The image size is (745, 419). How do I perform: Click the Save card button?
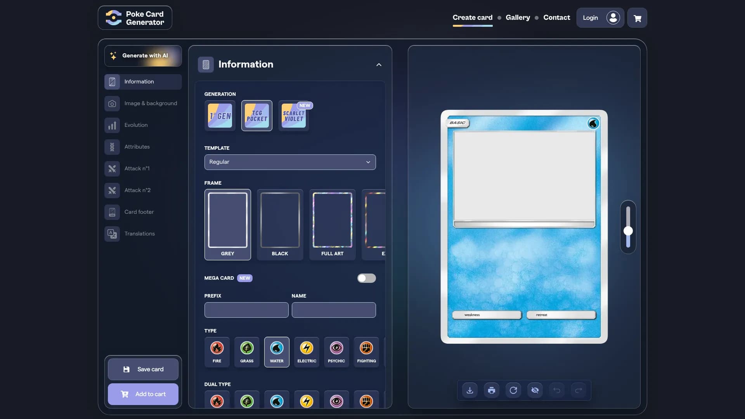coord(143,369)
